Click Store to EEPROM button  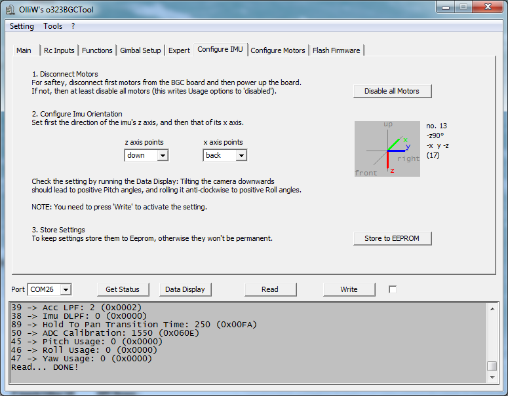coord(392,238)
